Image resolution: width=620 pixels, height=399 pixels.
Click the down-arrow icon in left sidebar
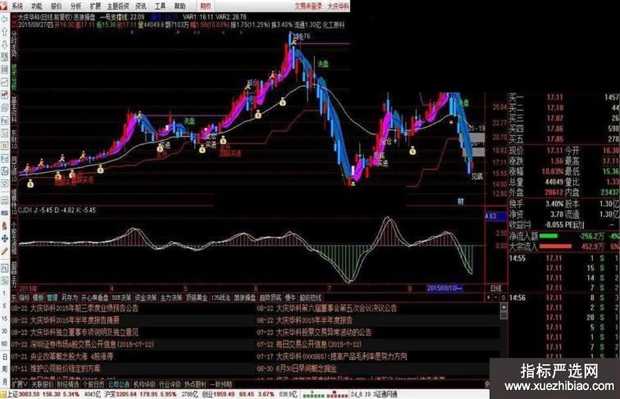click(x=5, y=44)
